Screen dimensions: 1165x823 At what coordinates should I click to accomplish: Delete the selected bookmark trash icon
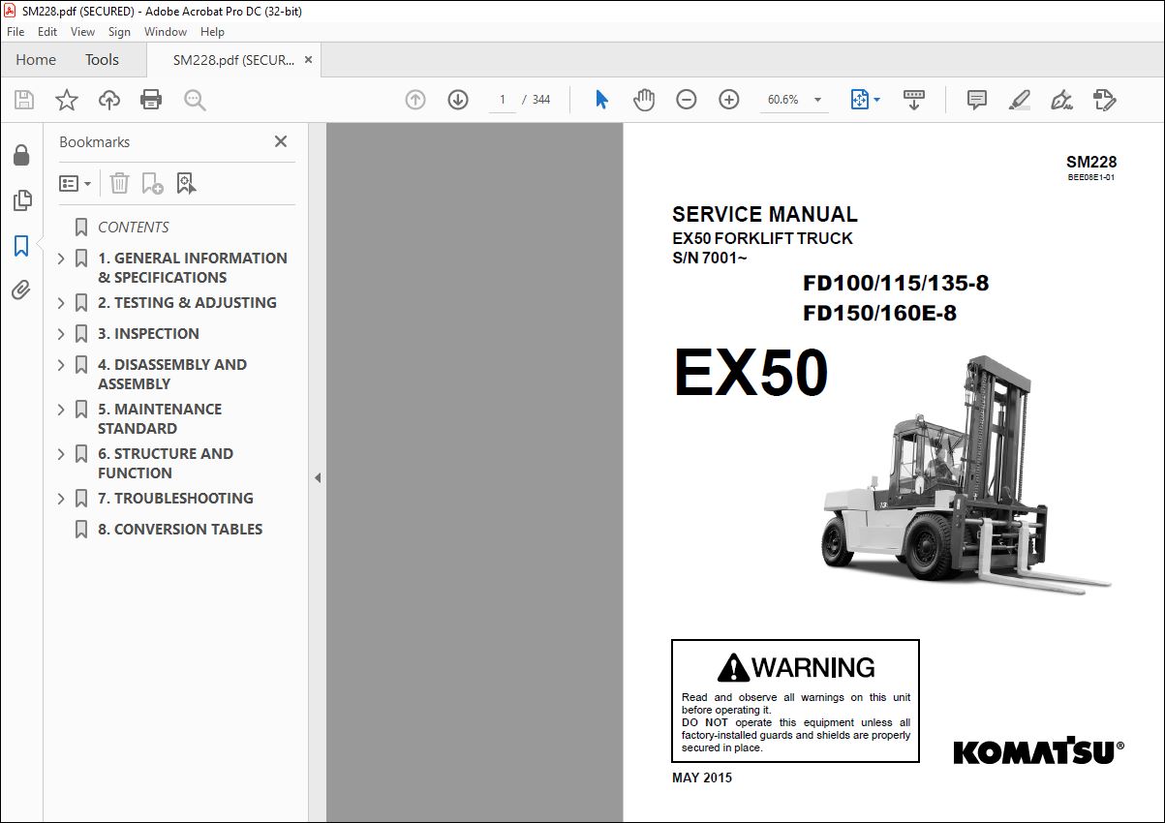[x=119, y=183]
